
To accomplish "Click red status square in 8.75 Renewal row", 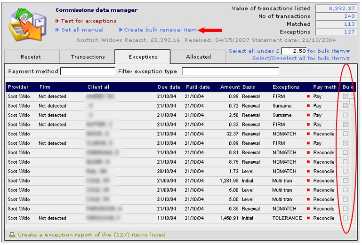I will [308, 162].
